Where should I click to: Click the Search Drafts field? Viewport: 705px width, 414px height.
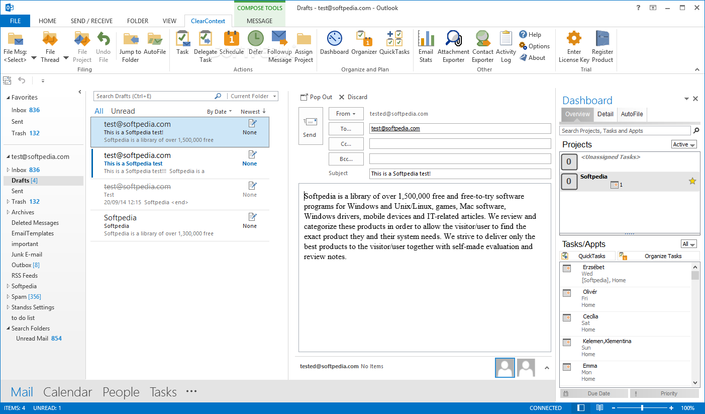(x=154, y=96)
